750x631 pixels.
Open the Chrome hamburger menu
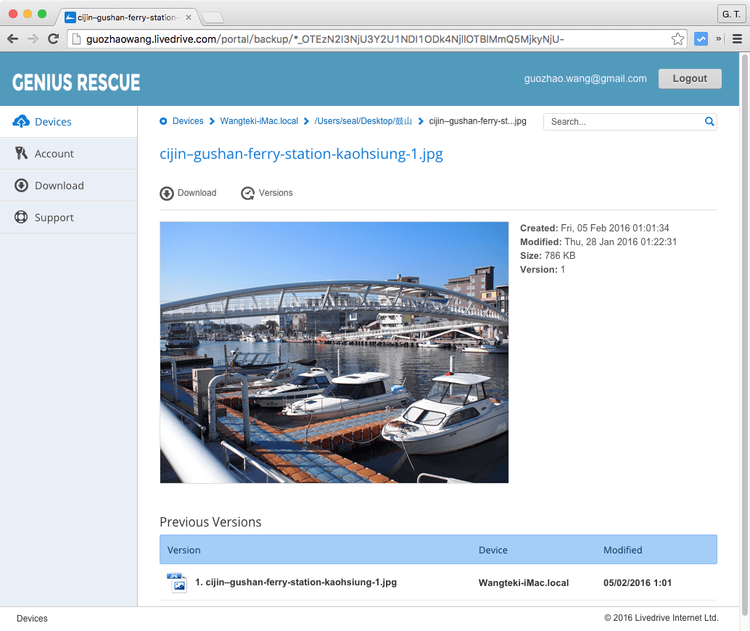(x=737, y=39)
